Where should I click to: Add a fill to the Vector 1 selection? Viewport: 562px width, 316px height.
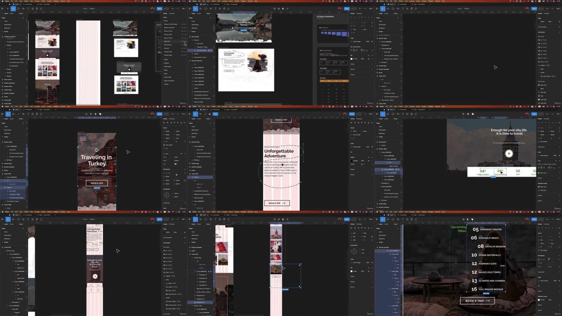click(x=372, y=152)
